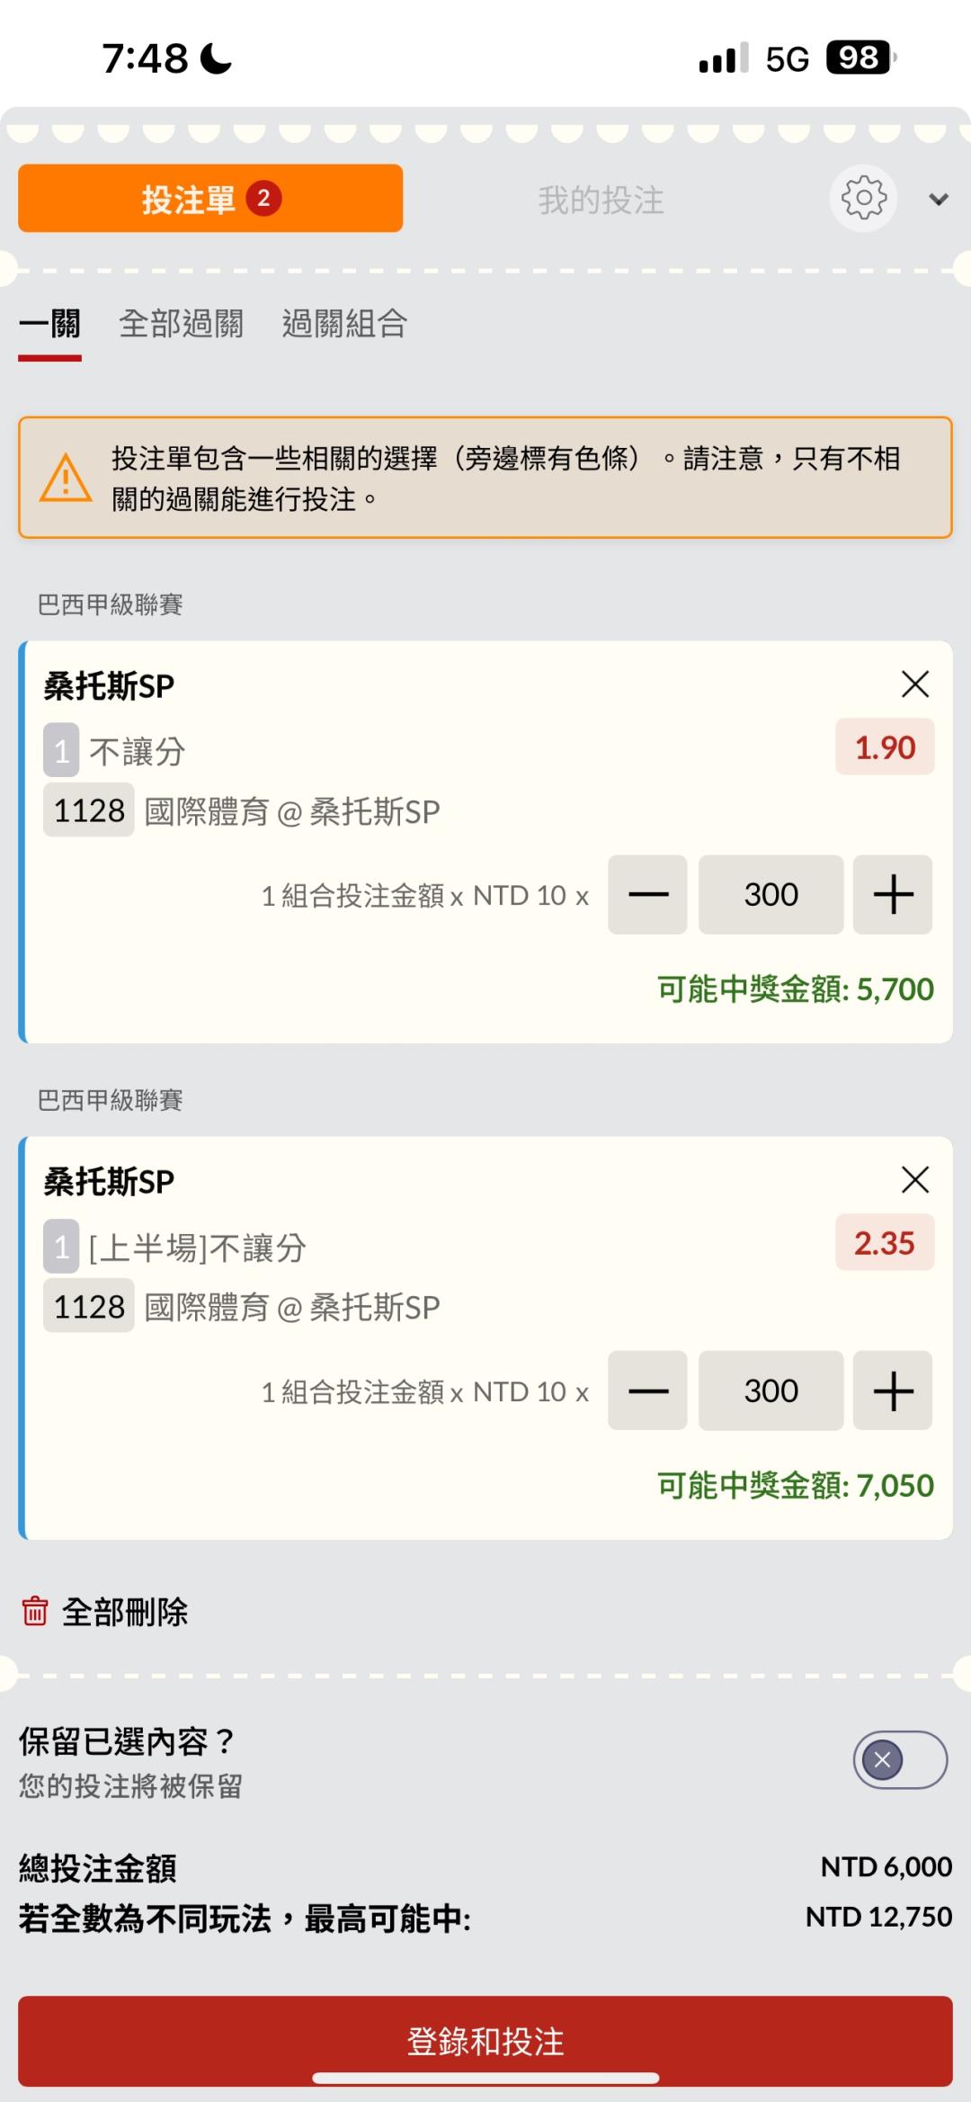The image size is (971, 2102).
Task: Tap the warning triangle icon in notice
Action: [x=66, y=478]
